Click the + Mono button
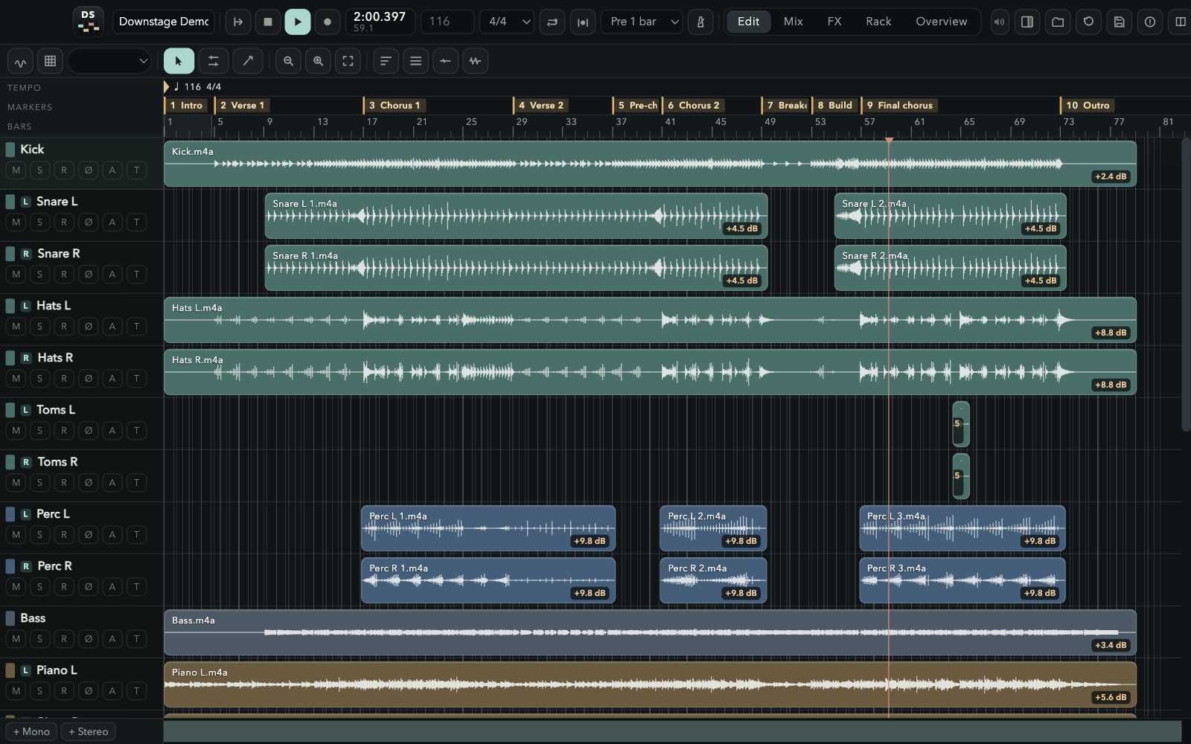 (31, 731)
